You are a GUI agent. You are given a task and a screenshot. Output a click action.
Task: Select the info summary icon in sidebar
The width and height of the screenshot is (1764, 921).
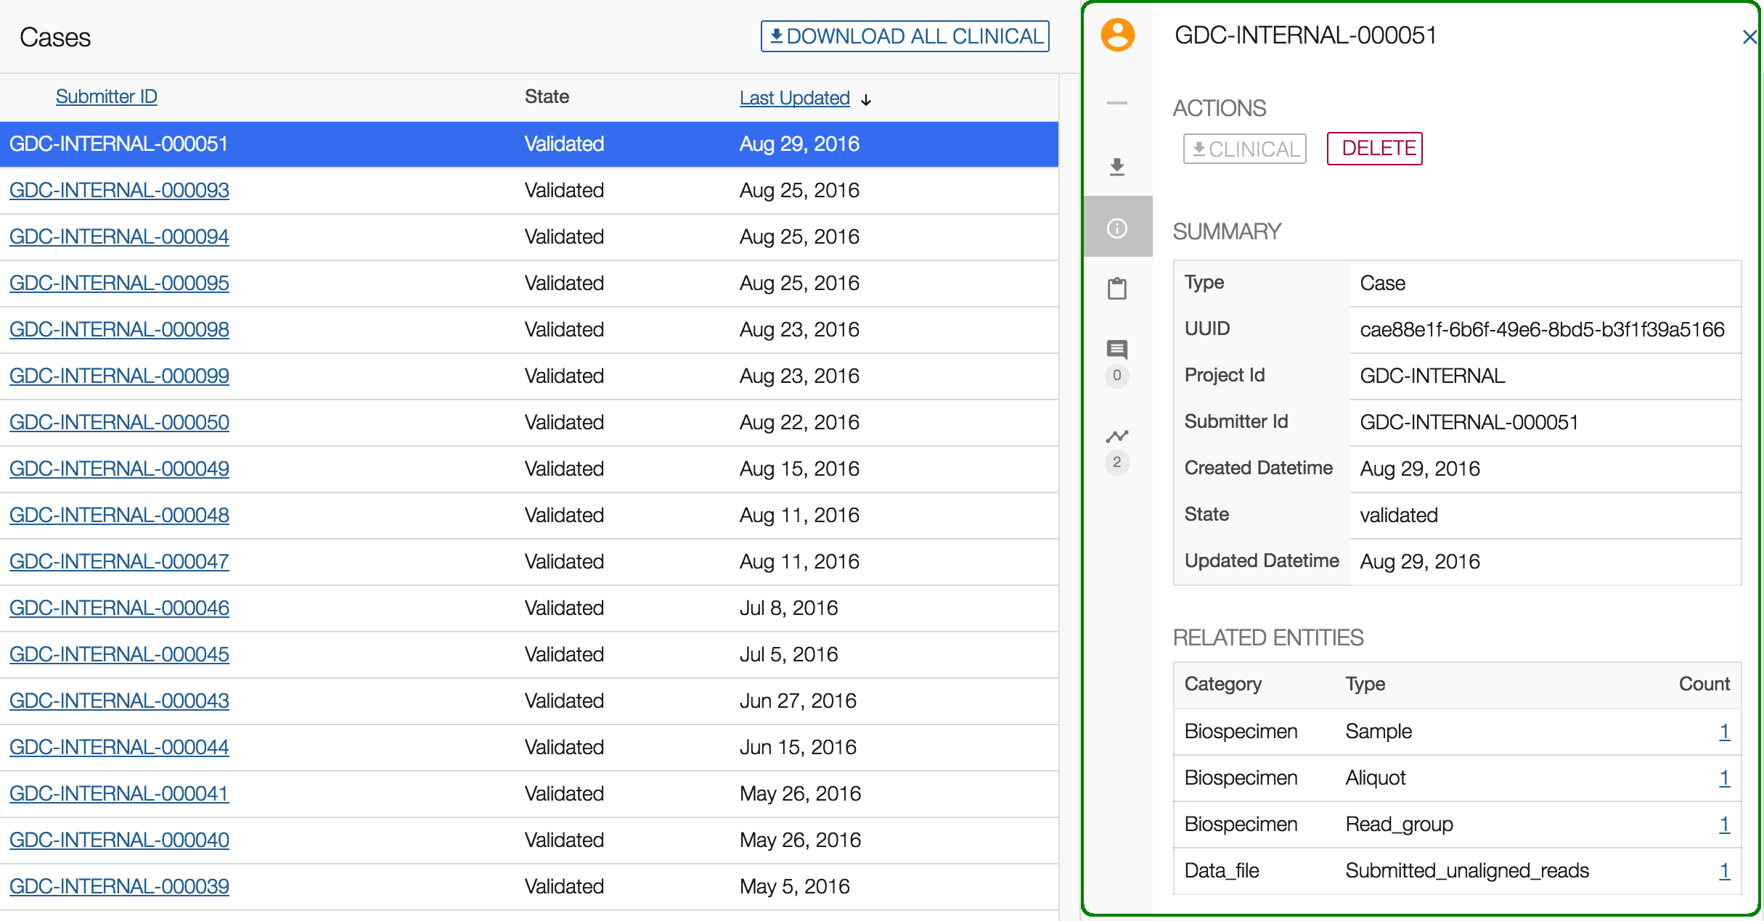[x=1117, y=228]
